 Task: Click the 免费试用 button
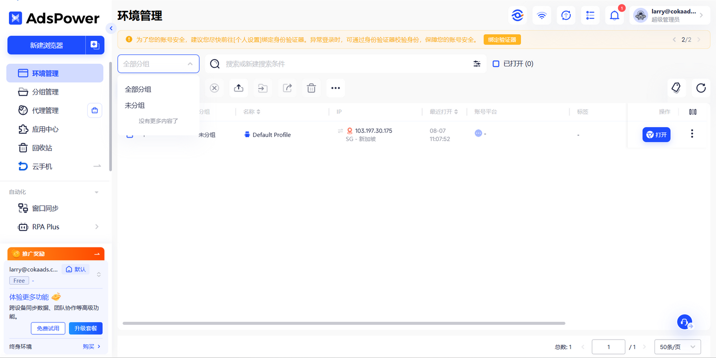coord(48,328)
